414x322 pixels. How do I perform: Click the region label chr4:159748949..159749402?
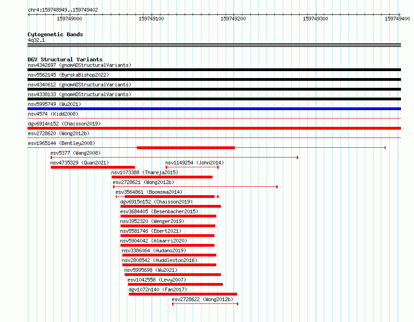pos(63,10)
